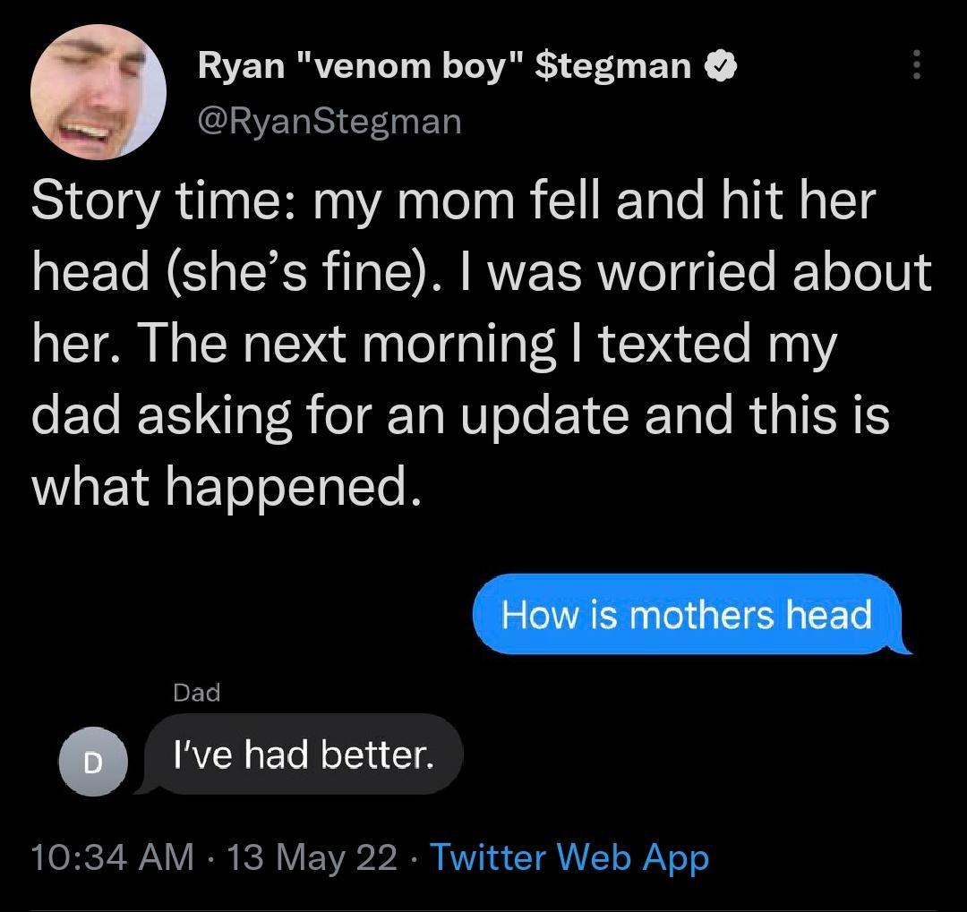
Task: Open the Twitter Web App link
Action: (x=572, y=857)
